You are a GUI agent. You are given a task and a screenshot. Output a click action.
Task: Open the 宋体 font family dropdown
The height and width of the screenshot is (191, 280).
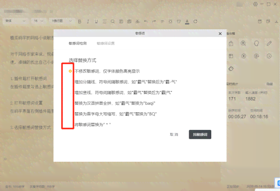[x=15, y=21]
